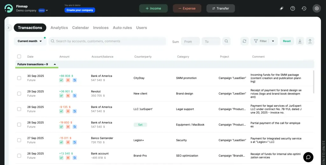This screenshot has width=326, height=165.
Task: Open the help question mark icon
Action: click(293, 9)
